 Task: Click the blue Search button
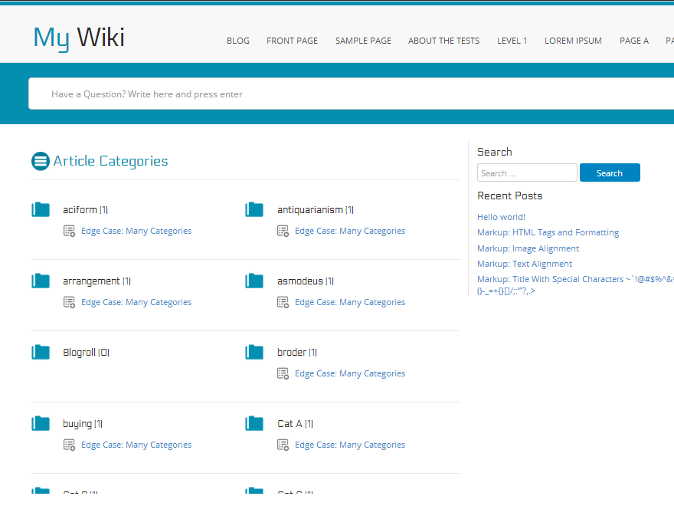pyautogui.click(x=610, y=172)
